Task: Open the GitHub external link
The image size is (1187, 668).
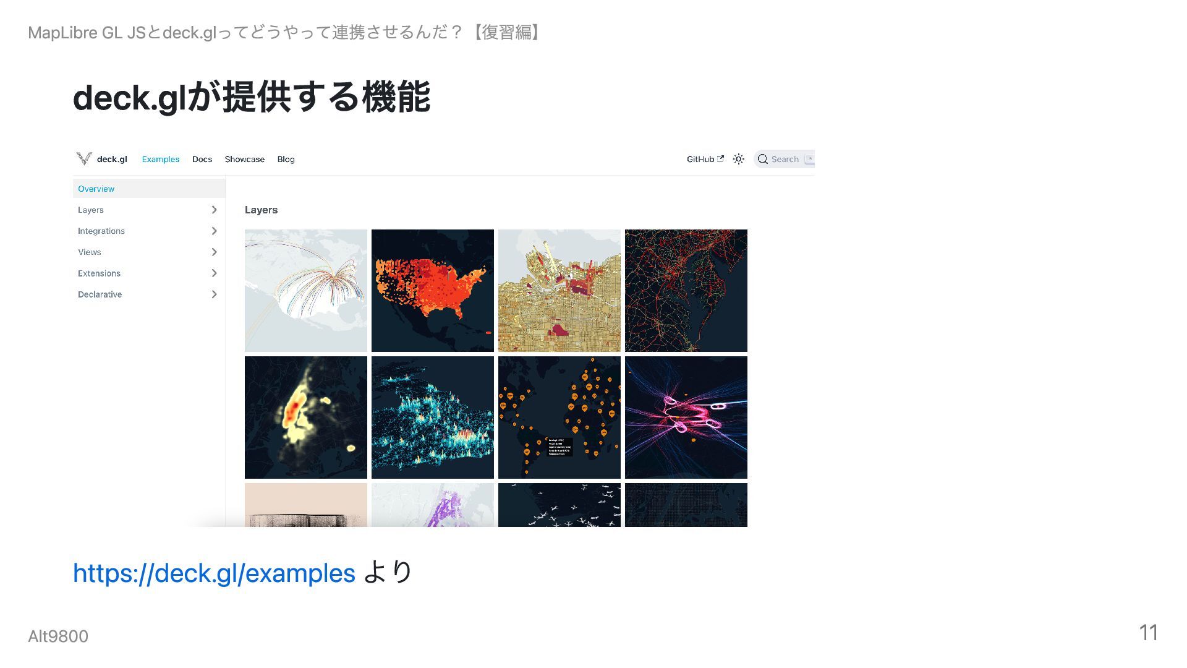Action: point(705,159)
